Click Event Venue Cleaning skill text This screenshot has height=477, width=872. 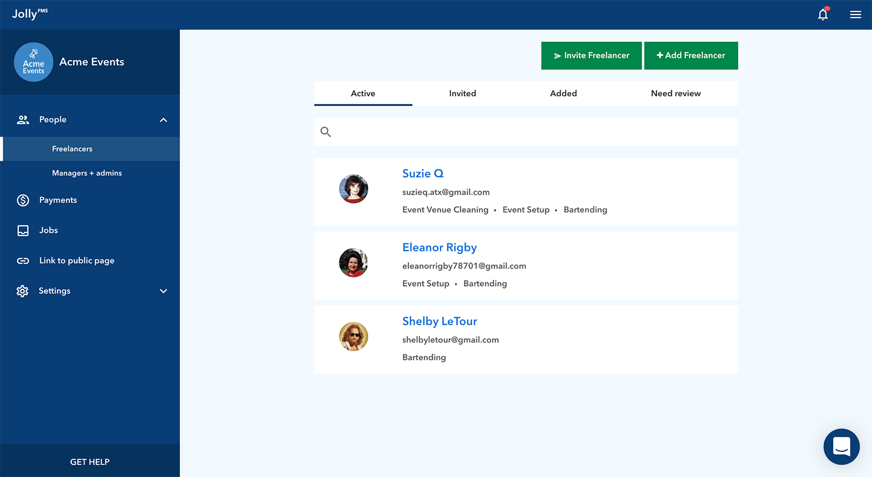pyautogui.click(x=446, y=210)
